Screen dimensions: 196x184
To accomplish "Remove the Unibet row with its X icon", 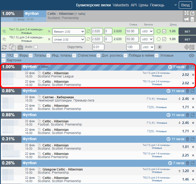I will tap(49, 39).
